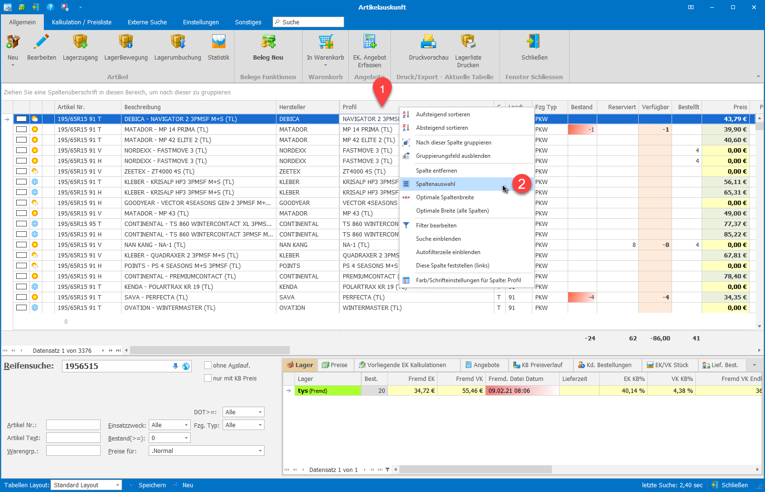Click the Lagerzugang icon

80,42
